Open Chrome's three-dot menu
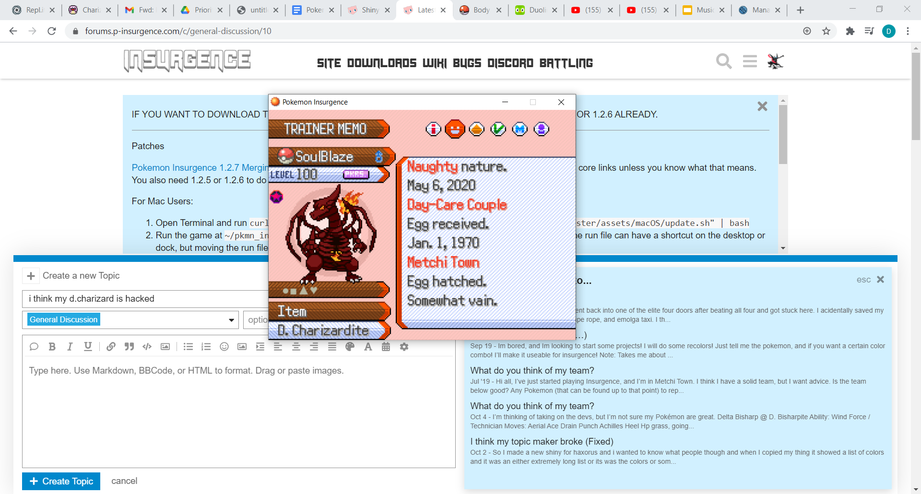The width and height of the screenshot is (921, 494). tap(908, 31)
